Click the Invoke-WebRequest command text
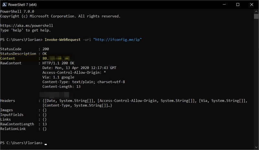This screenshot has height=150, width=259. coord(63,40)
